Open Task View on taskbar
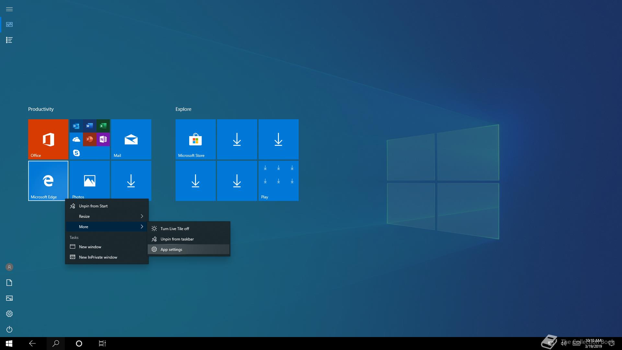This screenshot has width=622, height=350. click(x=102, y=344)
